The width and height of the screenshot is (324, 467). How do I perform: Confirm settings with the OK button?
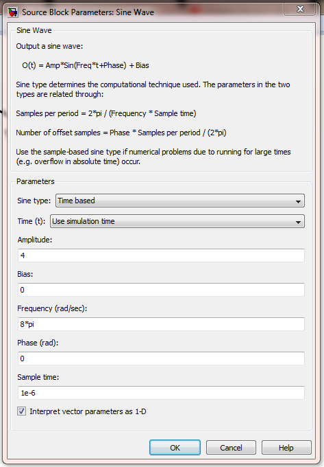[x=175, y=448]
